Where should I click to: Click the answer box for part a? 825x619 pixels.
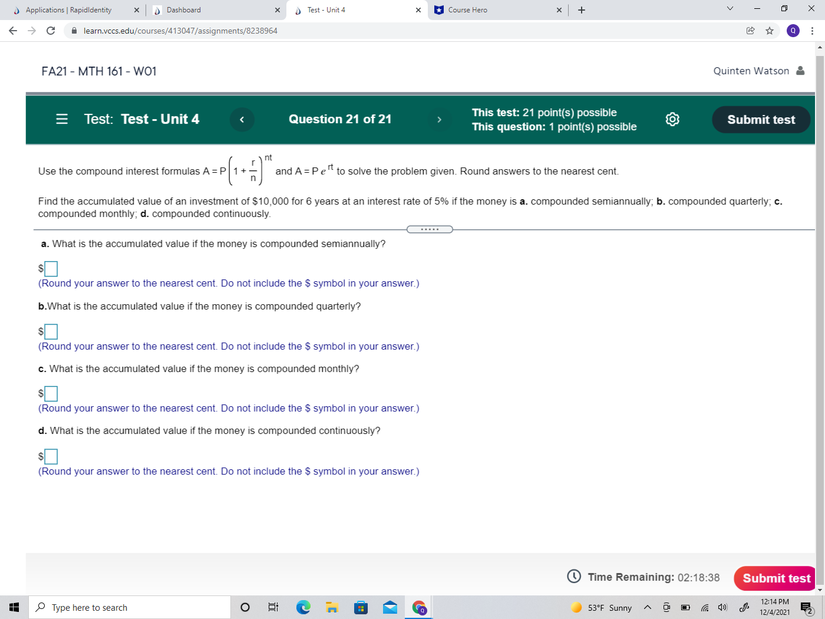pyautogui.click(x=51, y=268)
